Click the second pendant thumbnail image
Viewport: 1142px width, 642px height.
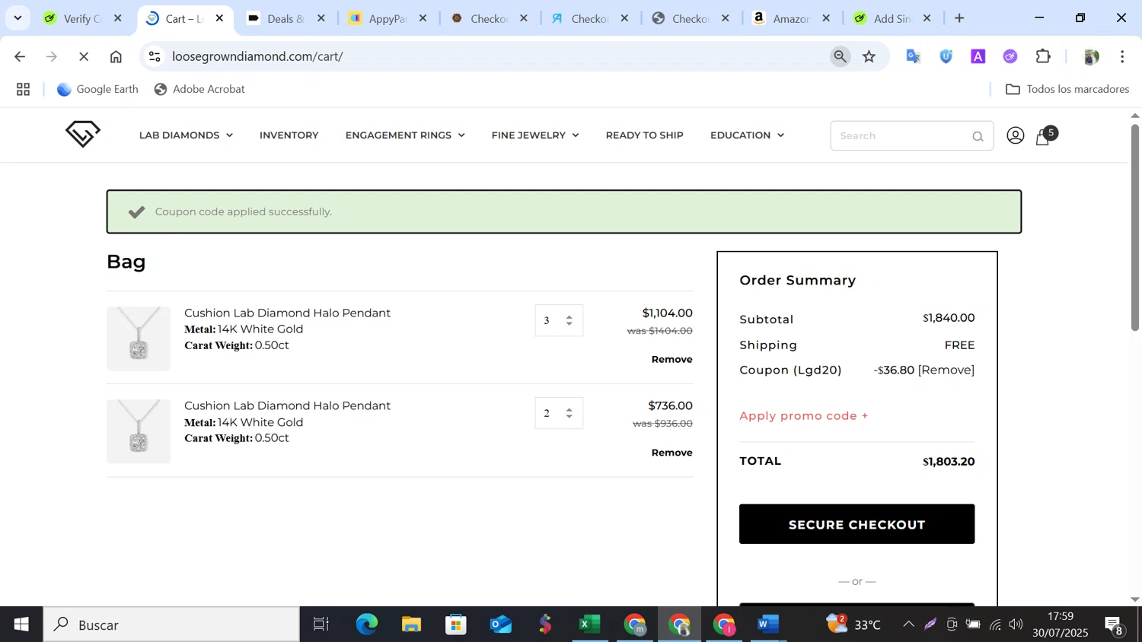pyautogui.click(x=139, y=431)
